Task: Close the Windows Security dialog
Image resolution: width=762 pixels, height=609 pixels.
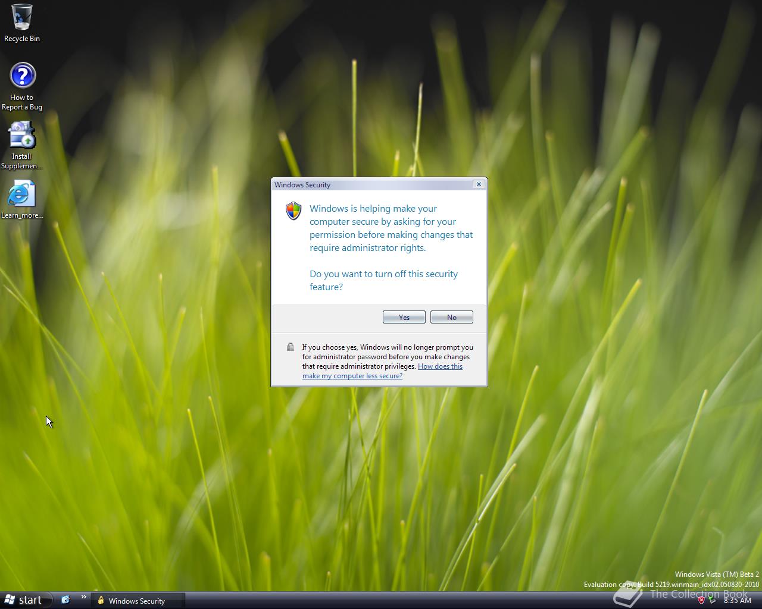Action: click(x=479, y=184)
